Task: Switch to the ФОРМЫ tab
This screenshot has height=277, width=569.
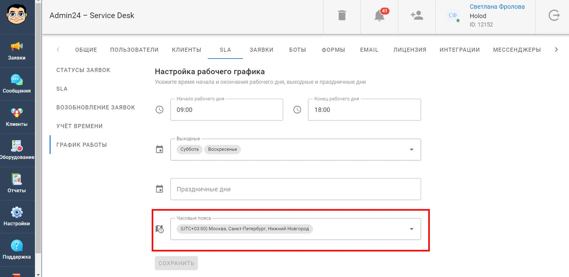Action: tap(333, 50)
